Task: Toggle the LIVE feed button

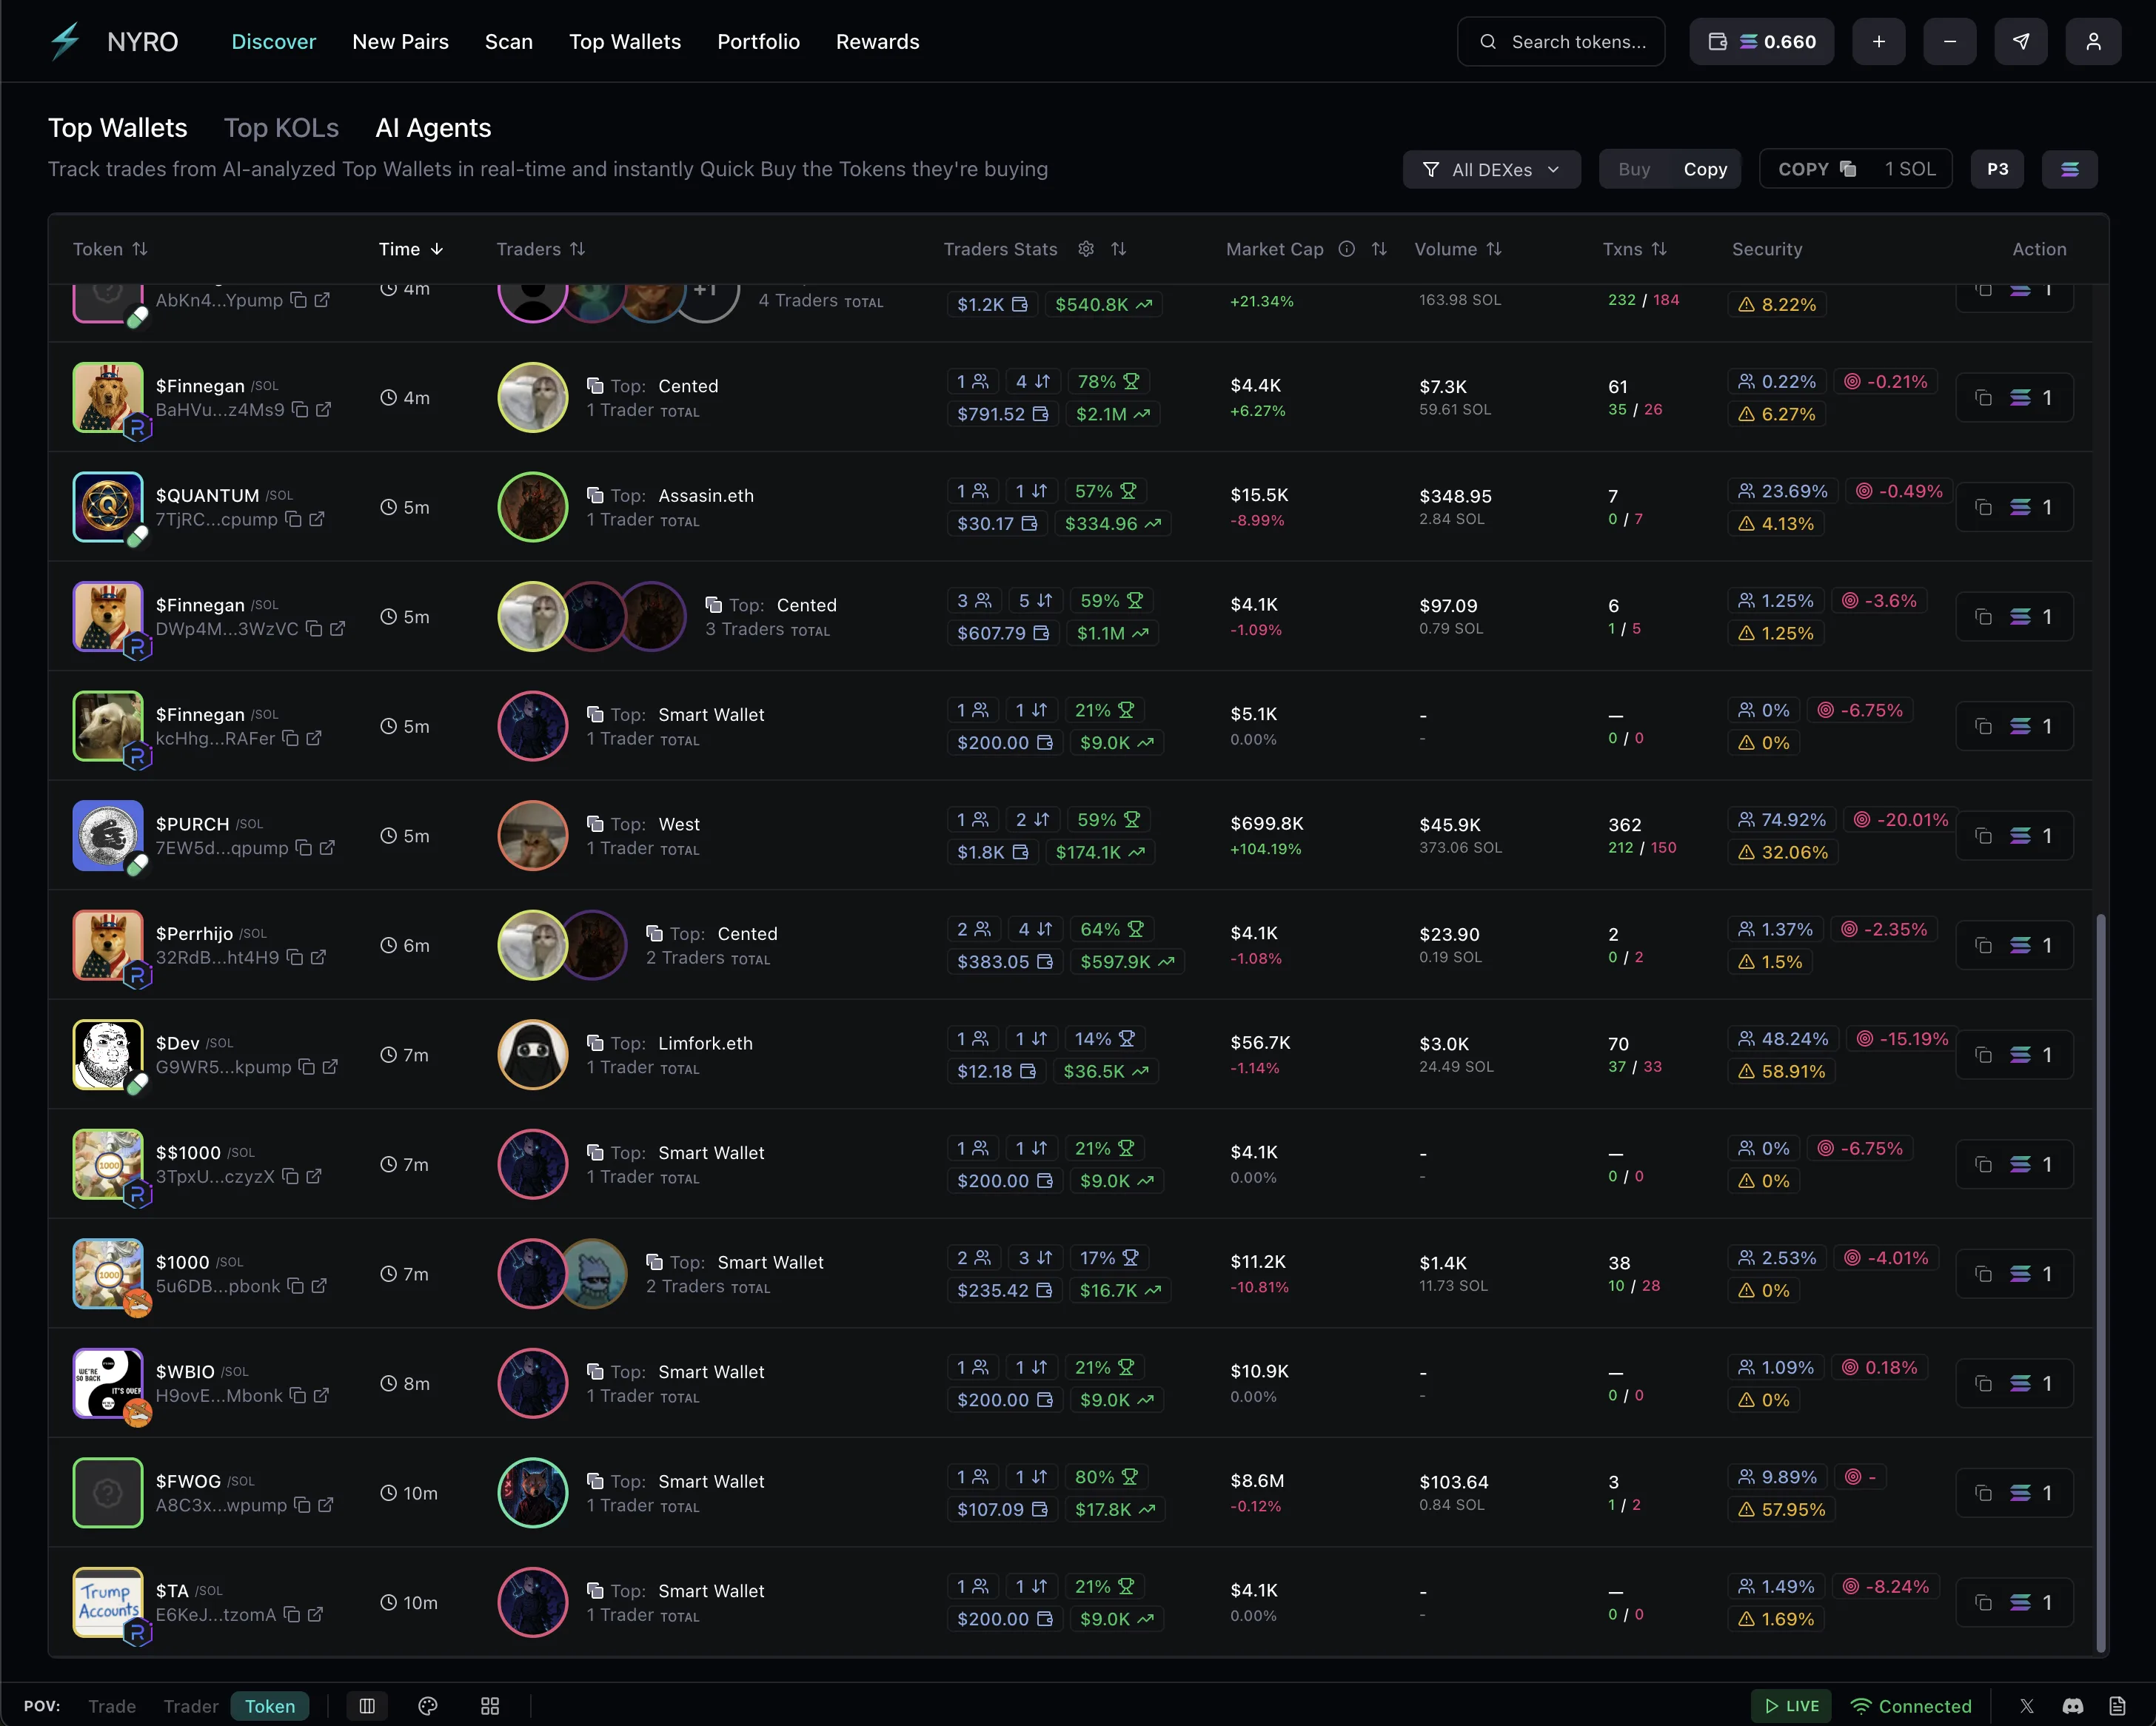Action: click(x=1791, y=1706)
